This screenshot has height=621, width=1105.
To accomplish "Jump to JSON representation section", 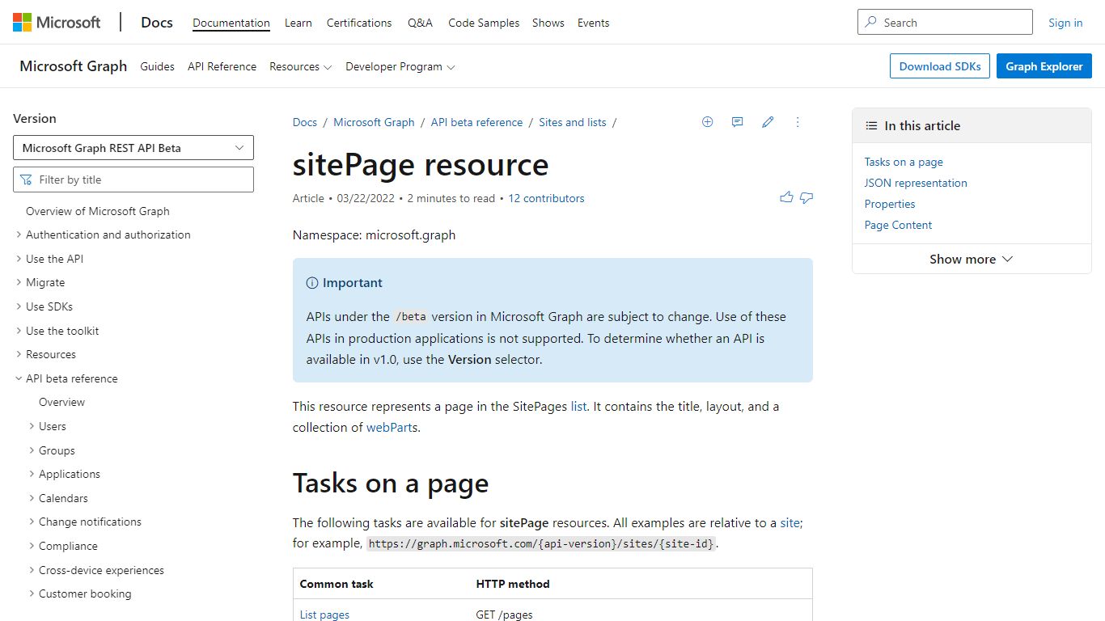I will [x=916, y=183].
